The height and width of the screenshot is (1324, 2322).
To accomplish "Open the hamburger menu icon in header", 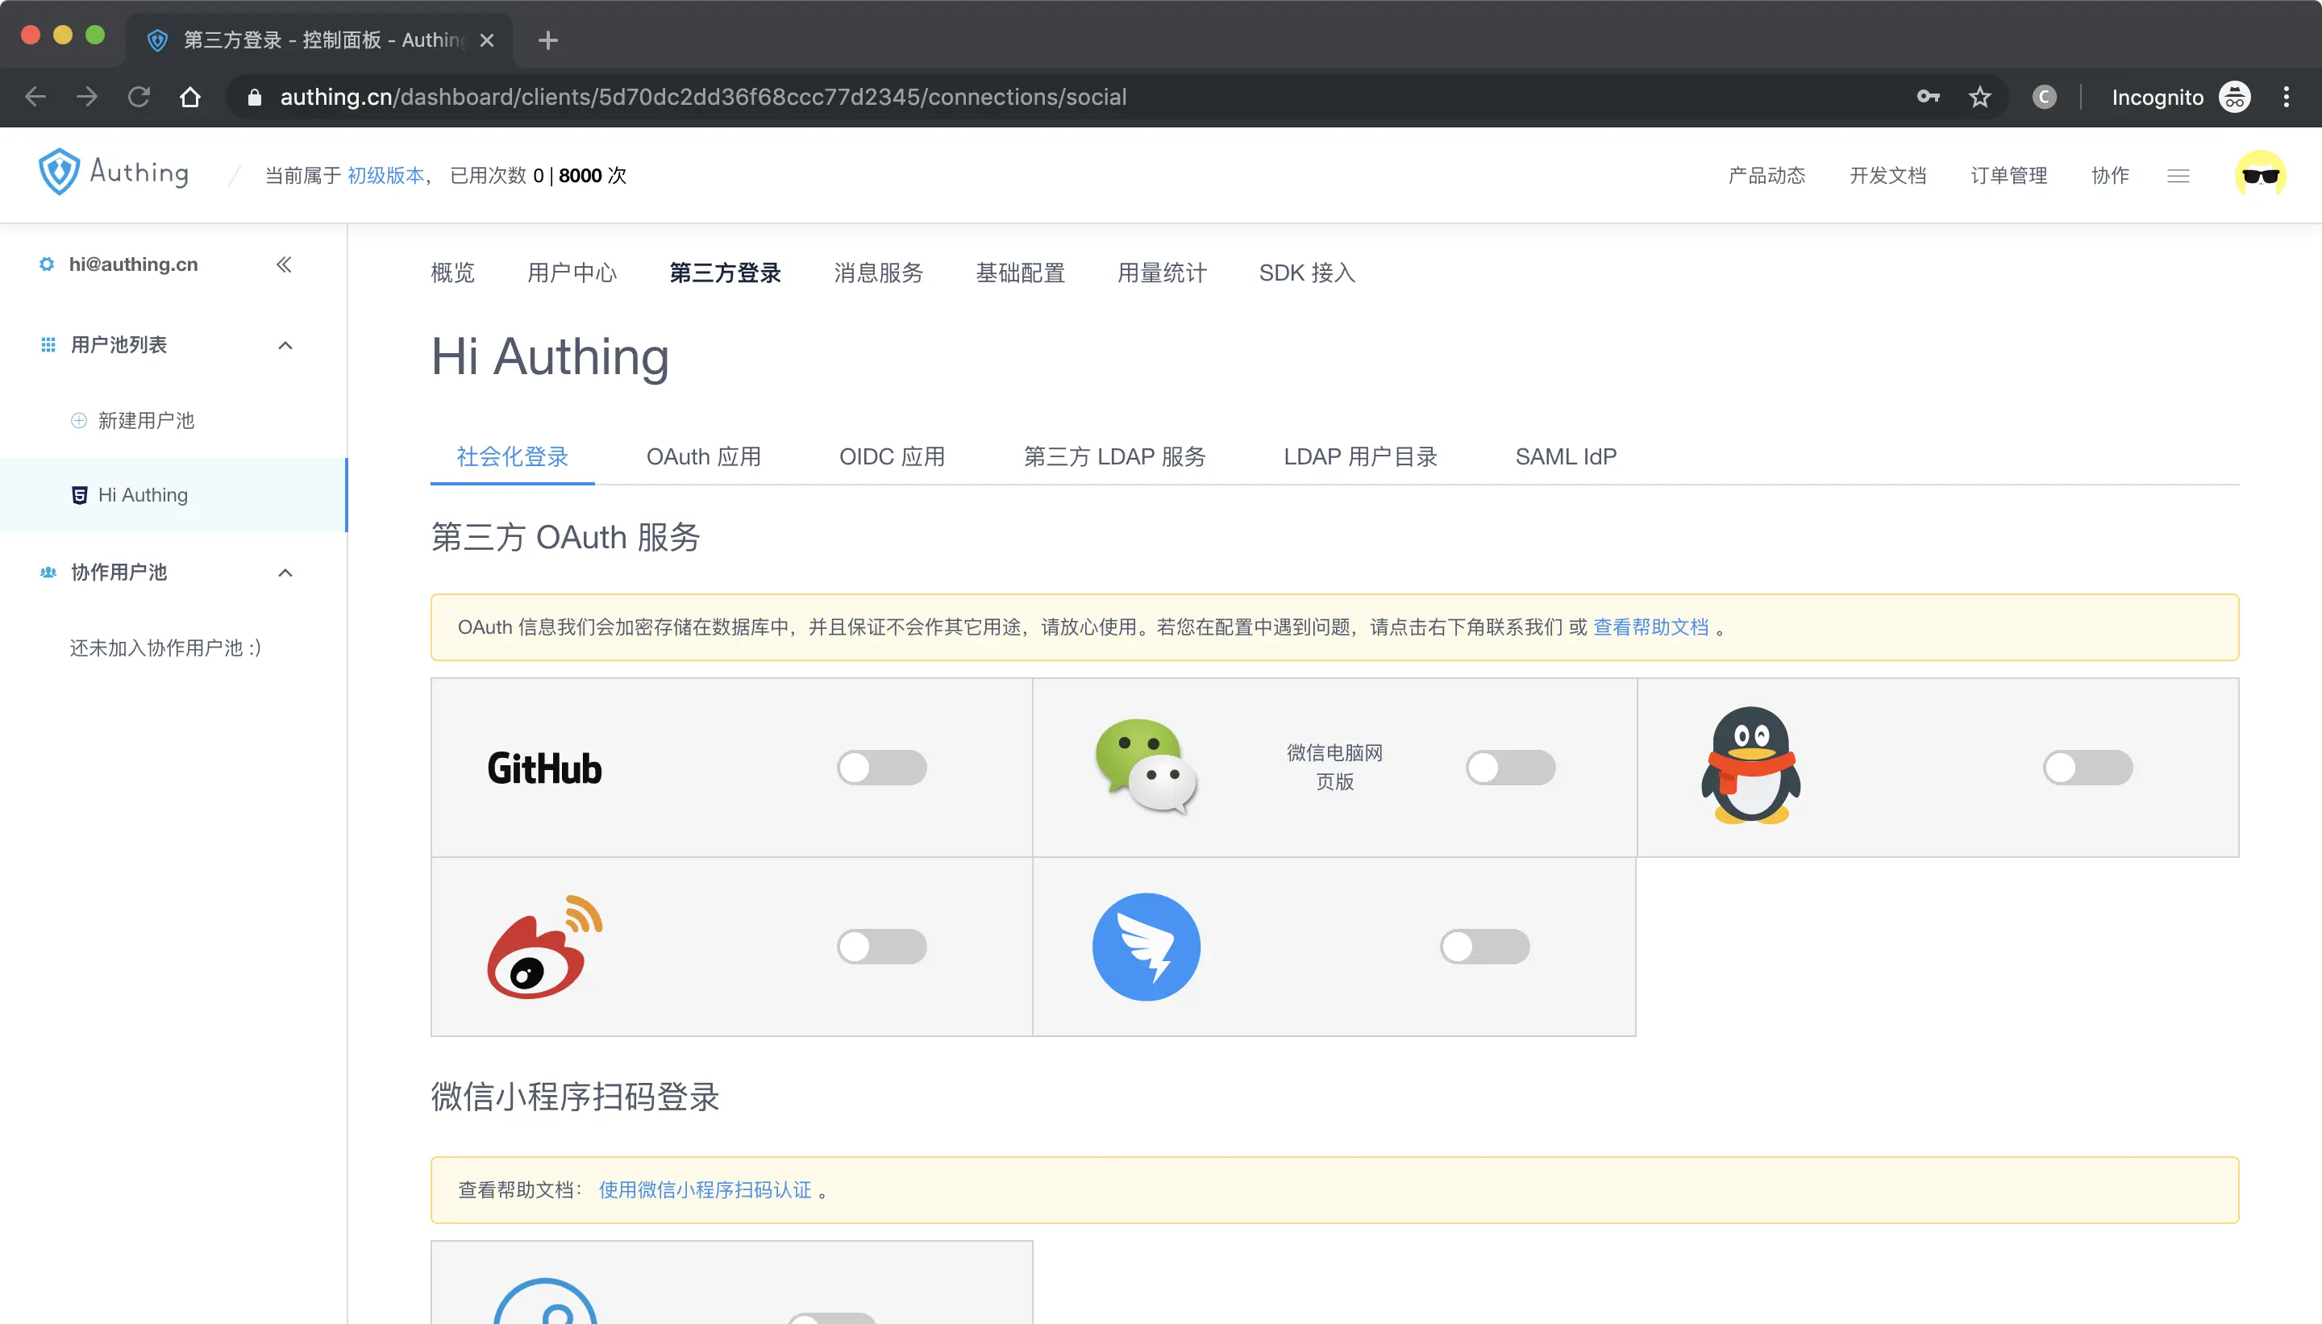I will pos(2178,177).
